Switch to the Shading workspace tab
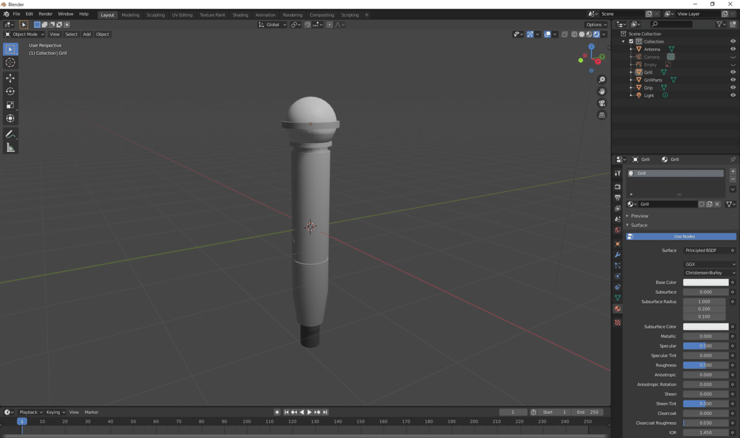740x438 pixels. [240, 15]
